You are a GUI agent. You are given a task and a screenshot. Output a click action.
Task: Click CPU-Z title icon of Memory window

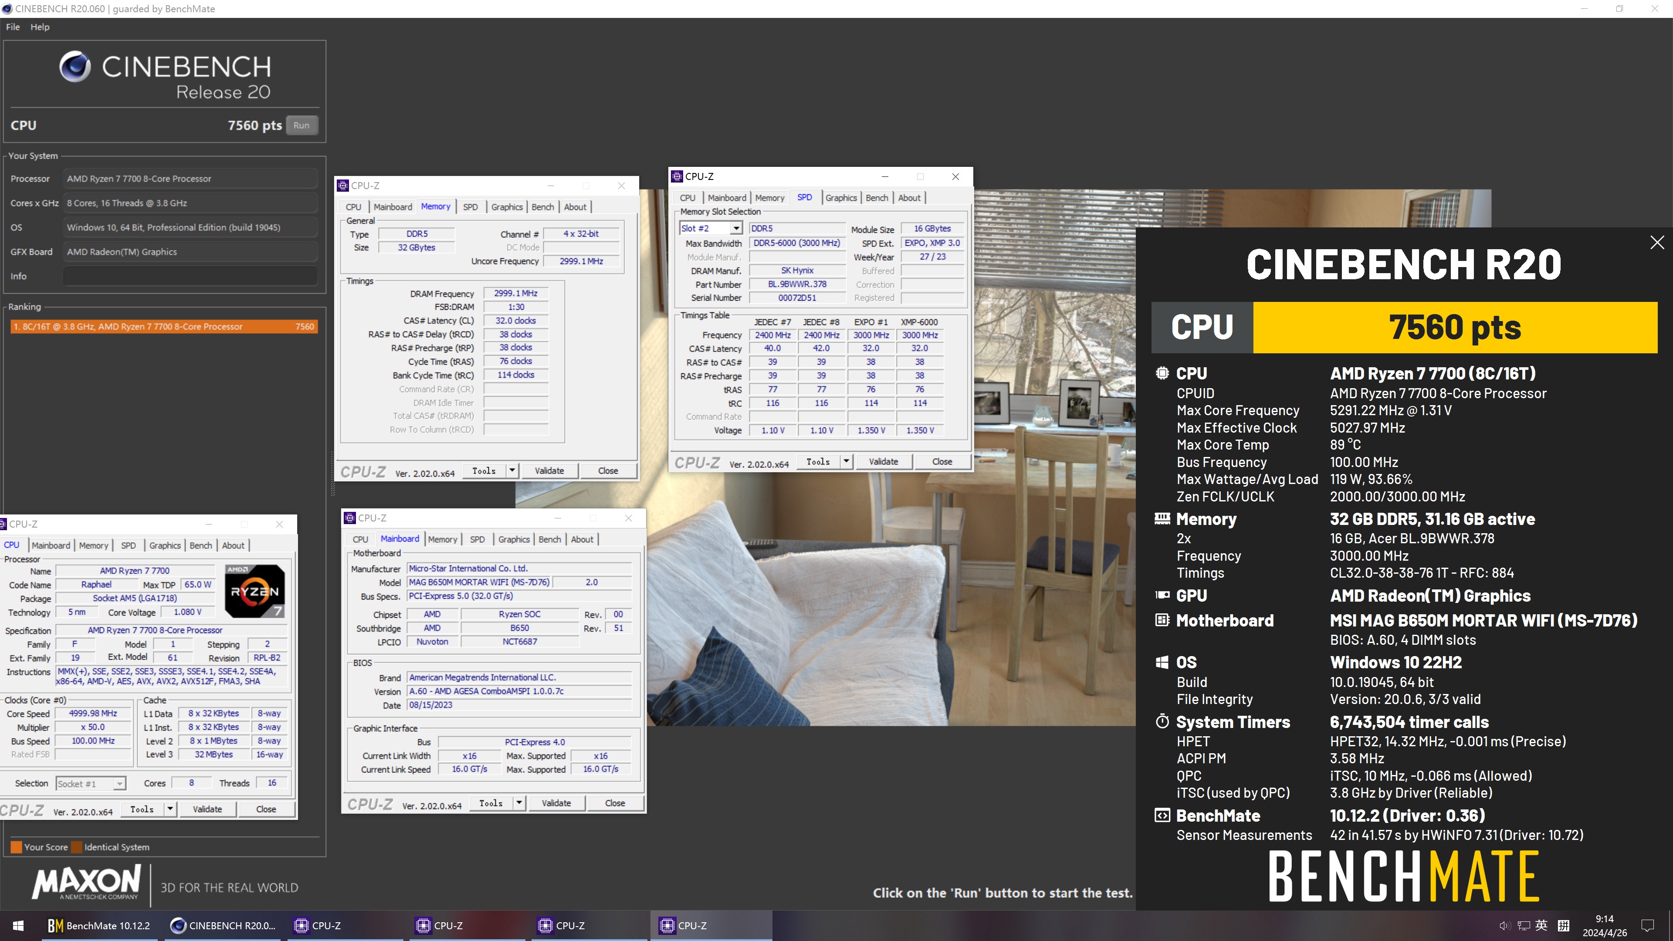[343, 186]
